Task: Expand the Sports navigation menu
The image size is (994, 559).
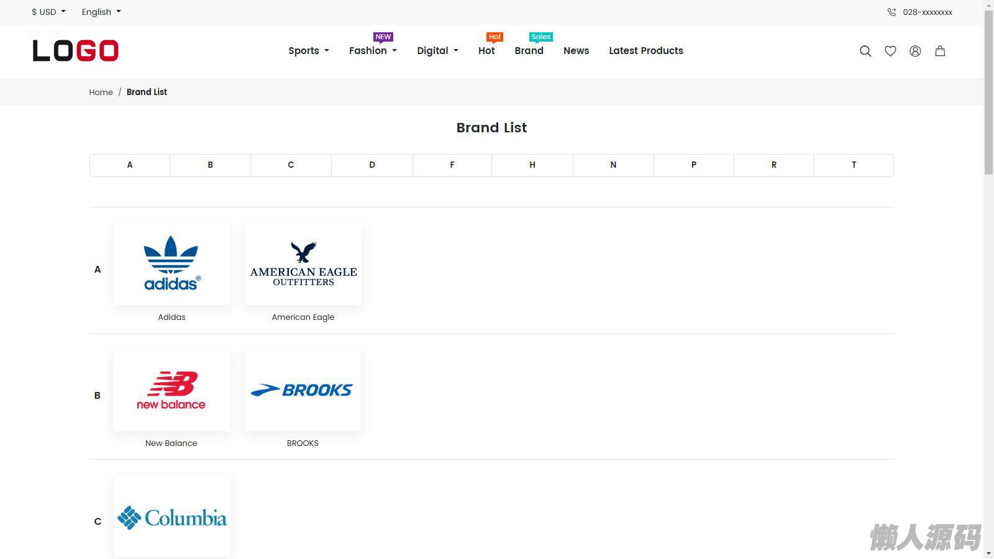Action: [309, 51]
